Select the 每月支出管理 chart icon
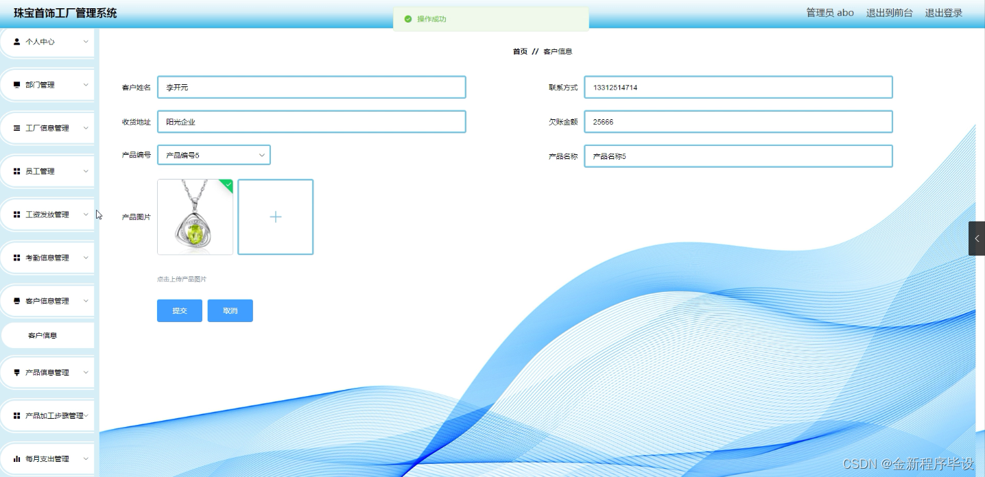Viewport: 985px width, 477px height. coord(15,458)
